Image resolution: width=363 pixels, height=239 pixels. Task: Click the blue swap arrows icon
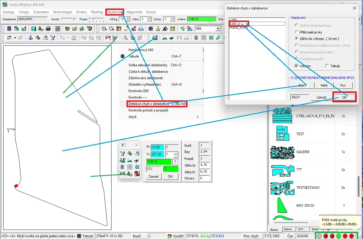[9, 38]
